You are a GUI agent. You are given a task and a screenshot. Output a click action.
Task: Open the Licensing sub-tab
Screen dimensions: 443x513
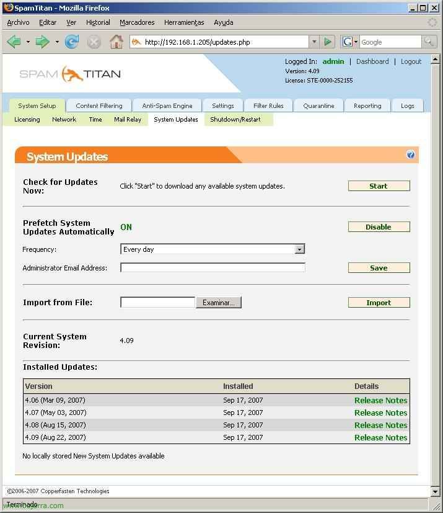(x=27, y=120)
